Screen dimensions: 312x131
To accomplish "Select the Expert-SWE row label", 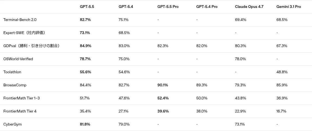I will pos(24,33).
